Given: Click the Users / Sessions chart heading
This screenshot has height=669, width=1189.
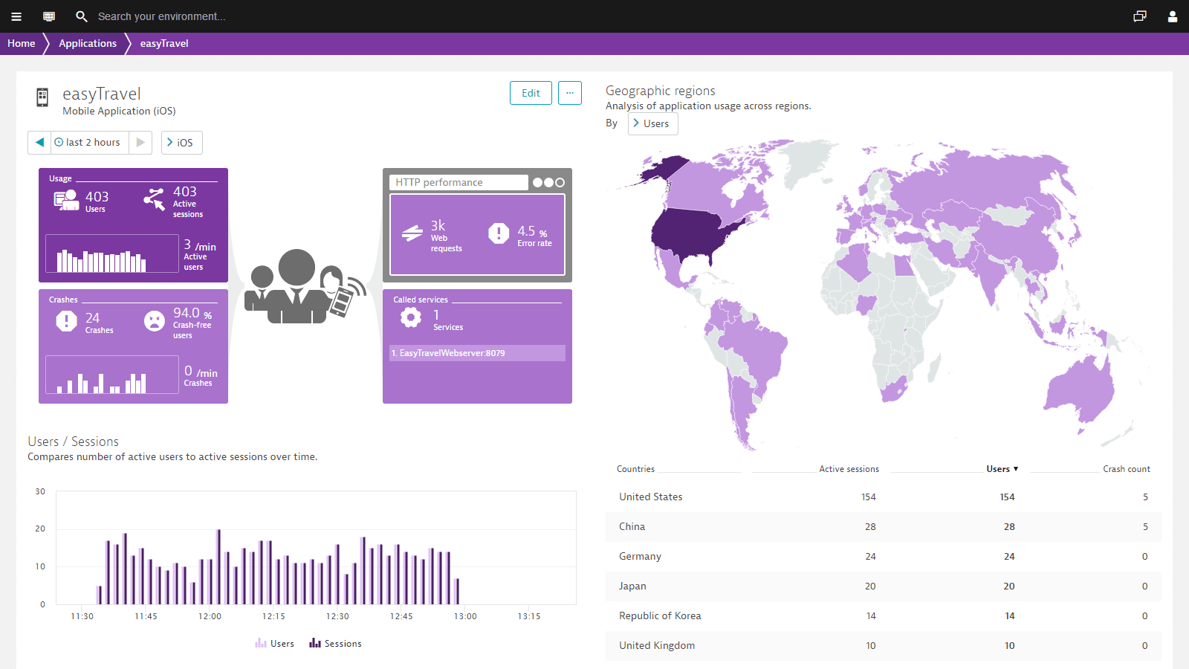Looking at the screenshot, I should pos(73,442).
